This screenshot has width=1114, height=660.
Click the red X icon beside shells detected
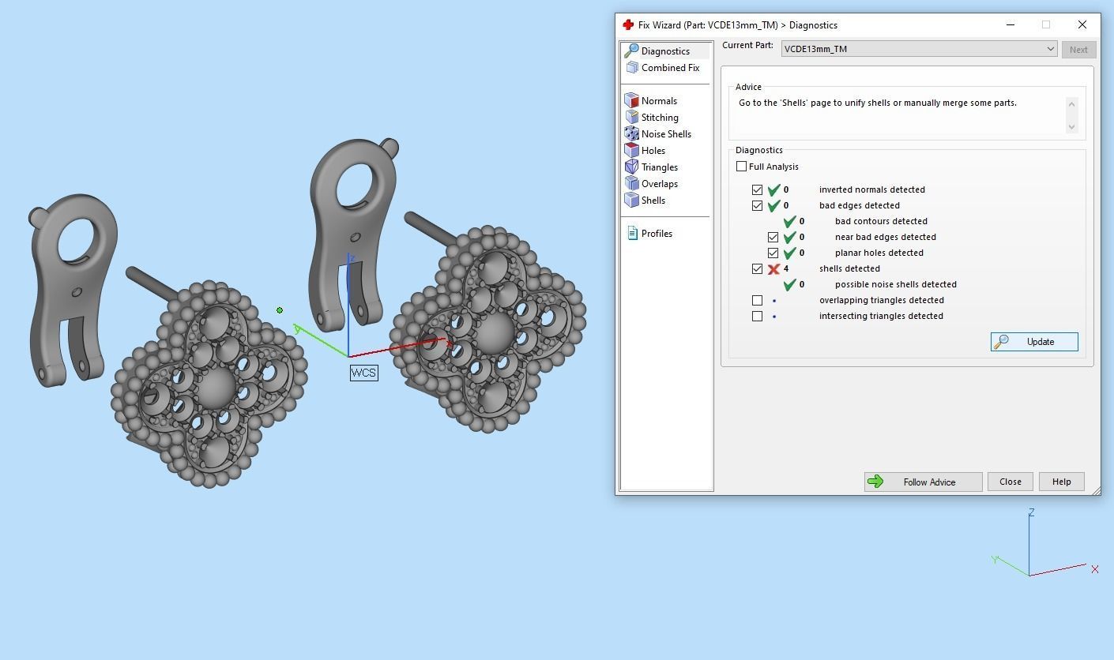(x=773, y=268)
